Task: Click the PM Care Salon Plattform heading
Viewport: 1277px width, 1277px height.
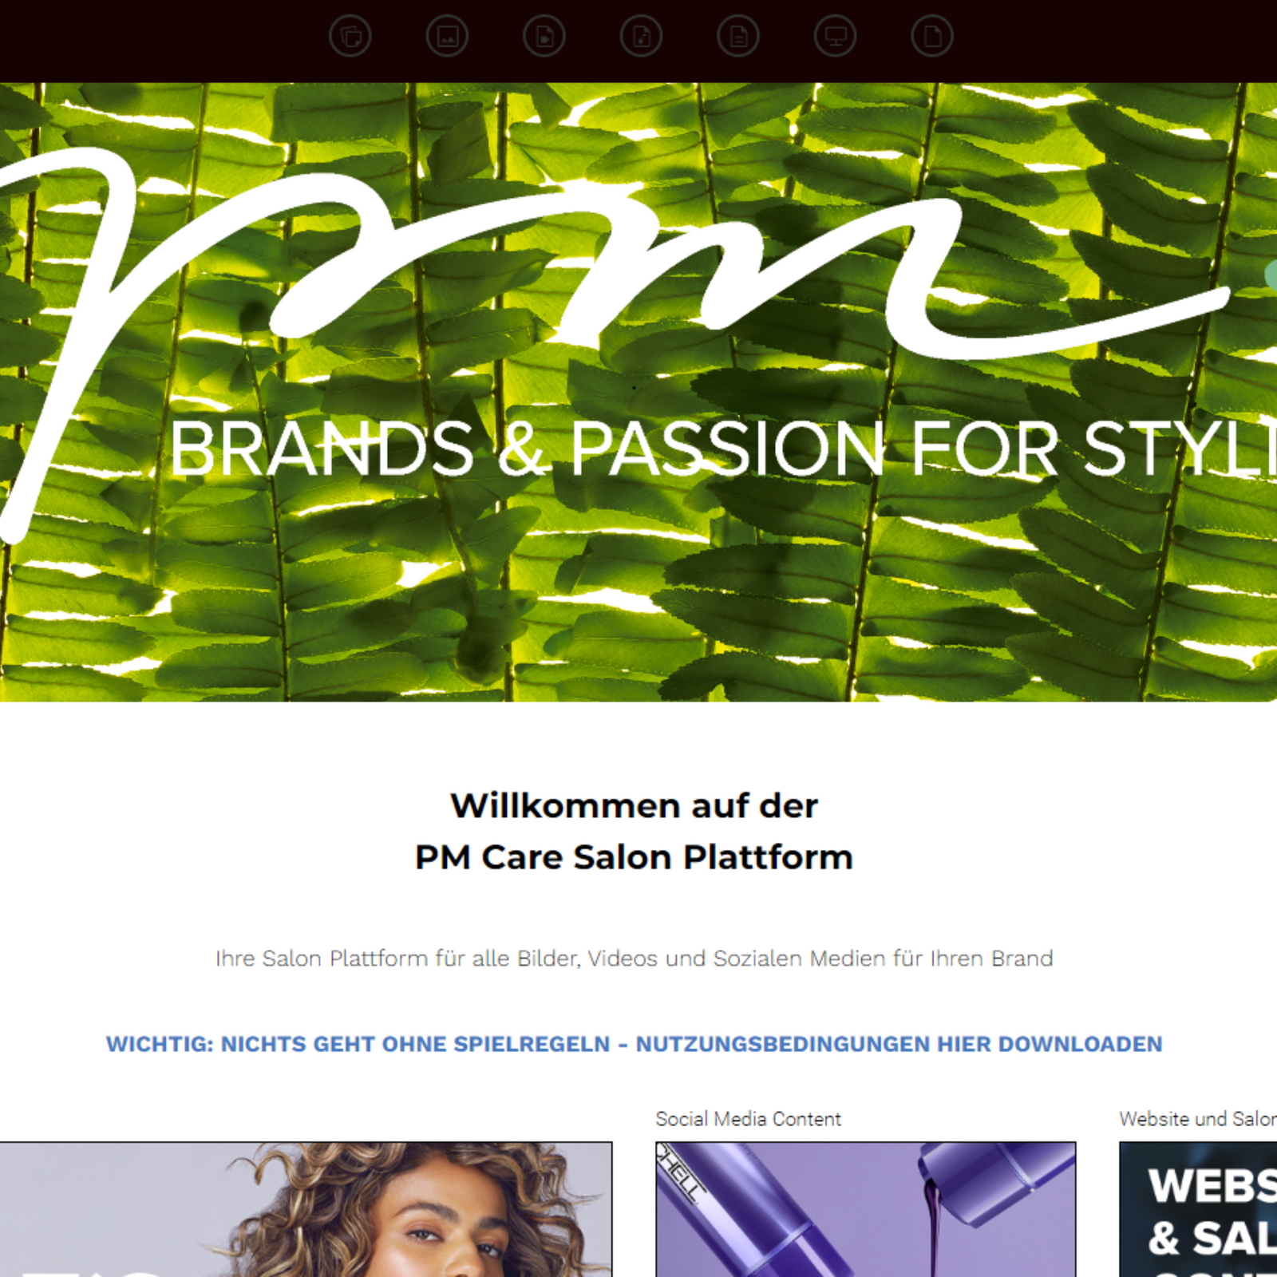Action: pyautogui.click(x=635, y=857)
